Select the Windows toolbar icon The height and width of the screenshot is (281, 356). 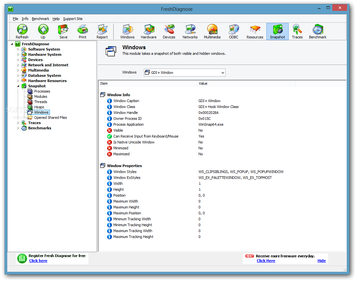click(x=127, y=31)
